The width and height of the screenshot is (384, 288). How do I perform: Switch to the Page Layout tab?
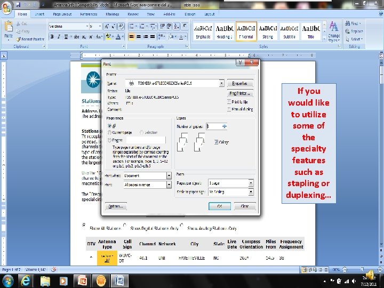(62, 14)
